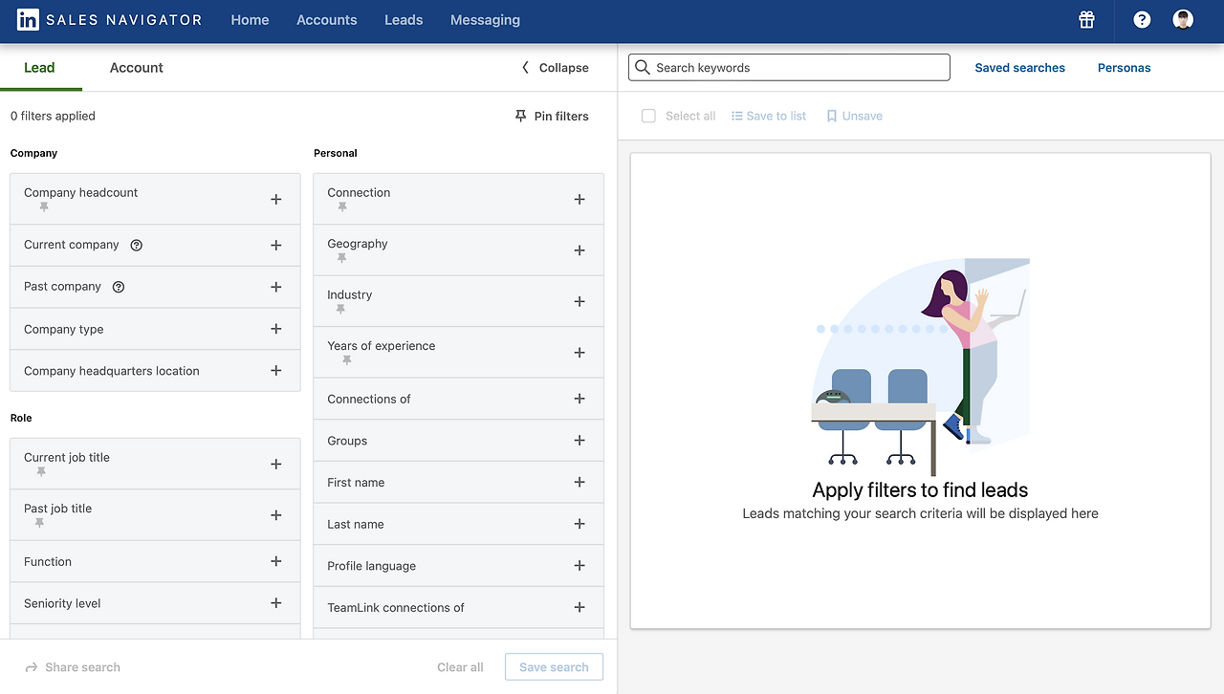1224x694 pixels.
Task: Click the Save to list icon
Action: pos(737,116)
